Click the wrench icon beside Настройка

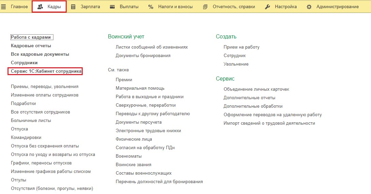[268, 7]
